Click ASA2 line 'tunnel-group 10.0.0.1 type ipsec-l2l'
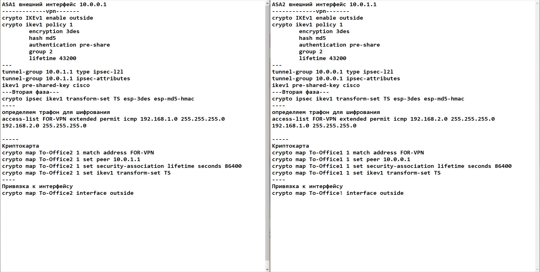Screen dimensions: 540x272 (333, 72)
